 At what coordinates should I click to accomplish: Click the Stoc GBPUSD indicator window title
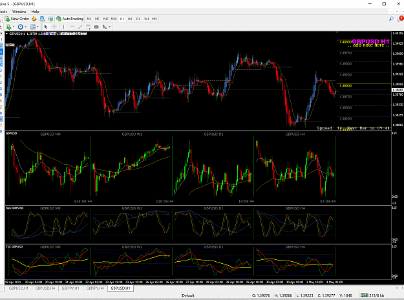(x=15, y=208)
